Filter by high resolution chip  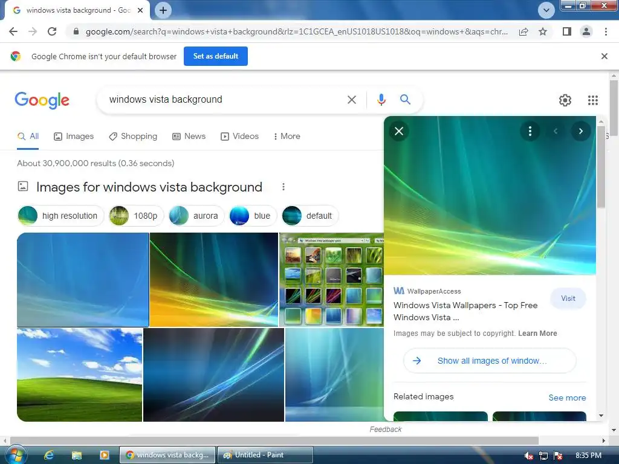60,216
